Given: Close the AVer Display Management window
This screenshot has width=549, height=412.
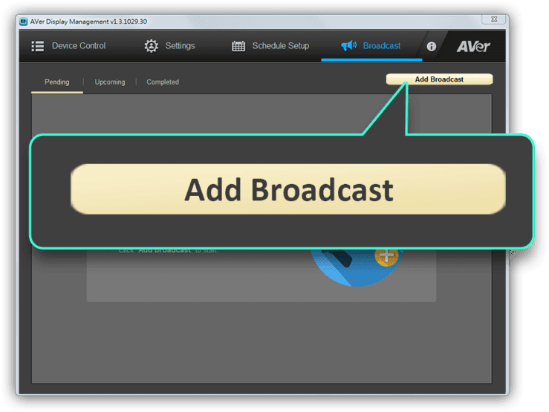Looking at the screenshot, I should [x=494, y=19].
